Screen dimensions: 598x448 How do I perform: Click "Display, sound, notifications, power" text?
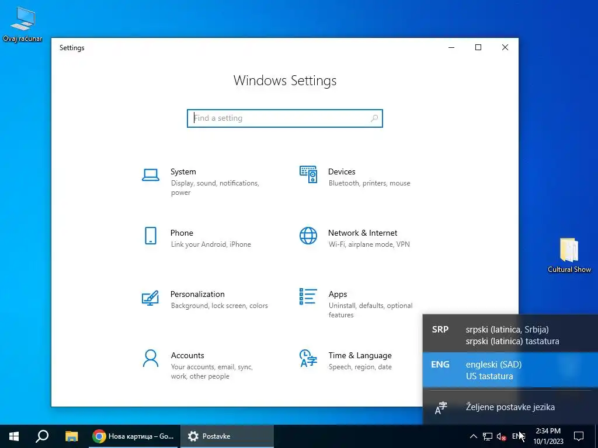(215, 188)
